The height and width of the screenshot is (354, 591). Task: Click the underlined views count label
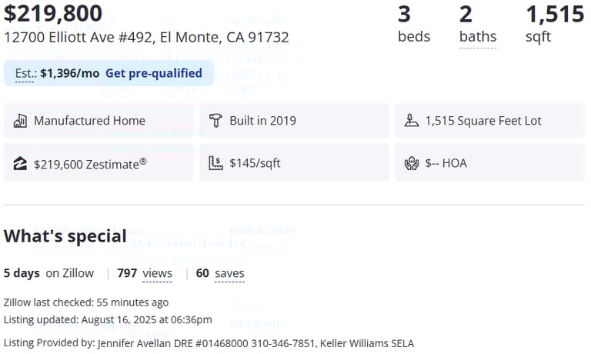[x=157, y=273]
